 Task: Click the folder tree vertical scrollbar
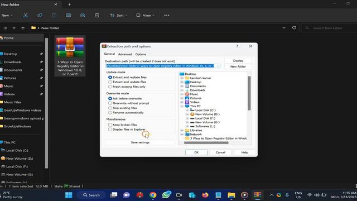point(249,93)
